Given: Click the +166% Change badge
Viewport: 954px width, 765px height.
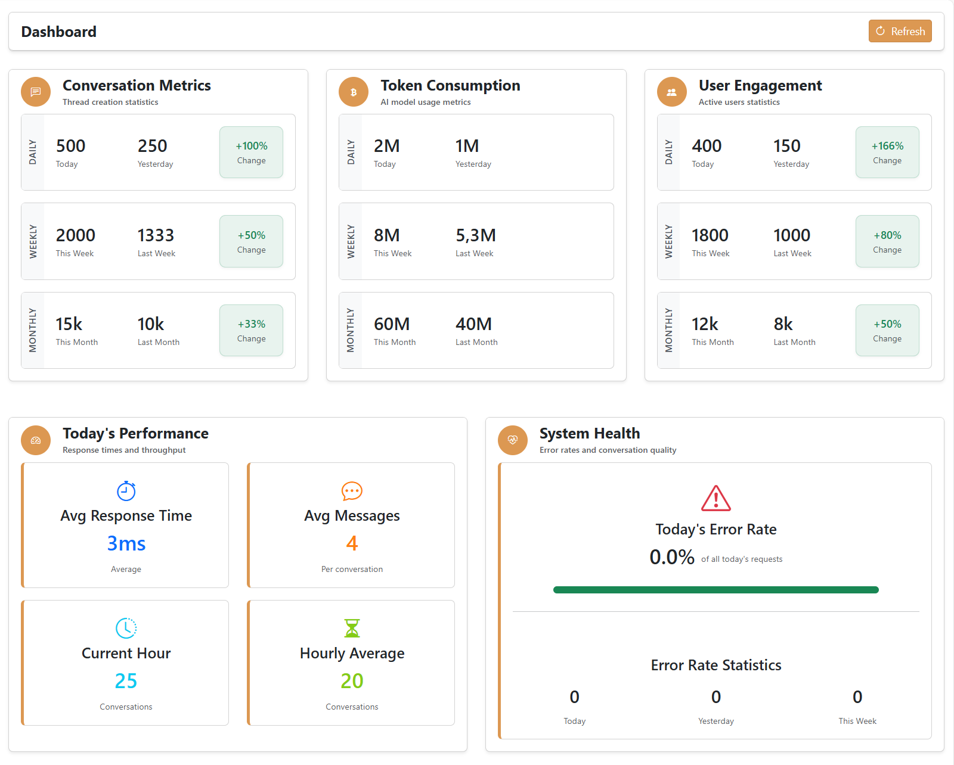Looking at the screenshot, I should click(x=887, y=152).
